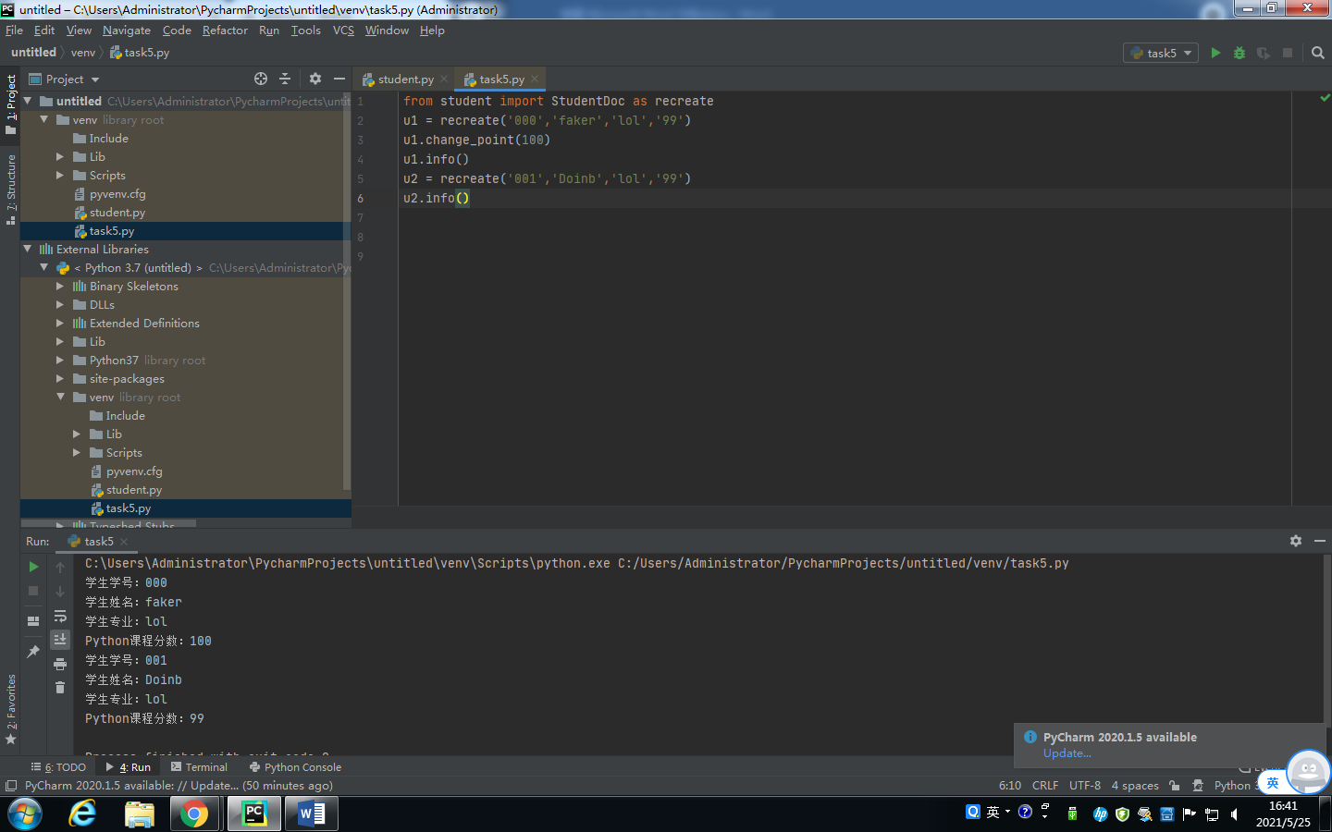The height and width of the screenshot is (832, 1332).
Task: Click the code inspection icon in the status bar
Action: (x=1198, y=786)
